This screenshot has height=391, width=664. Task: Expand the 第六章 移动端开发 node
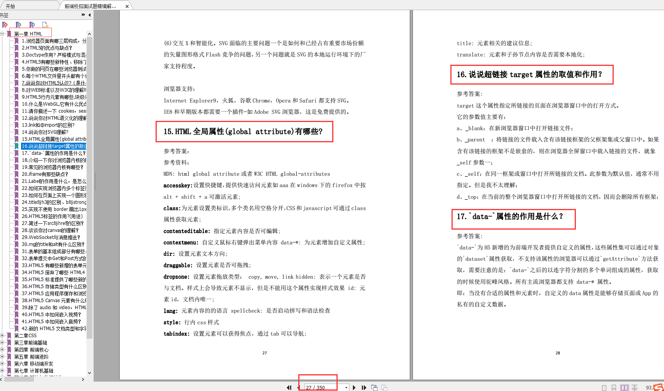(2, 364)
